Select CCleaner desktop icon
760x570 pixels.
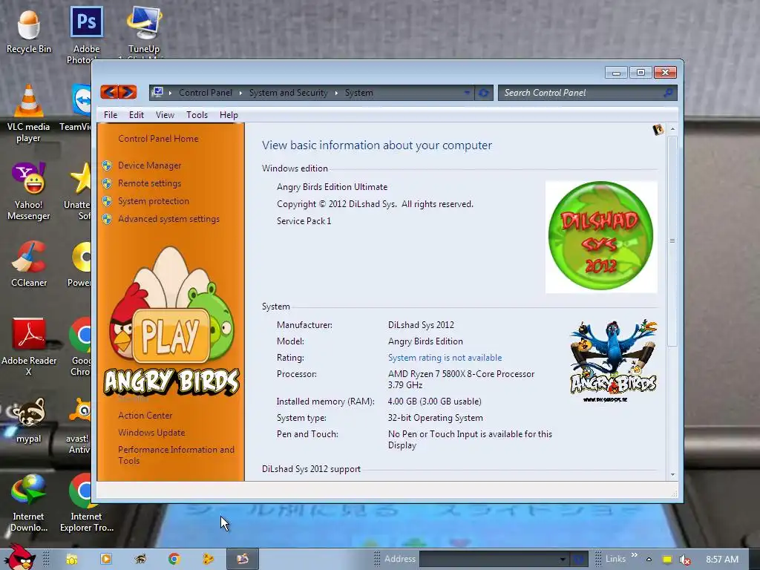[x=29, y=264]
